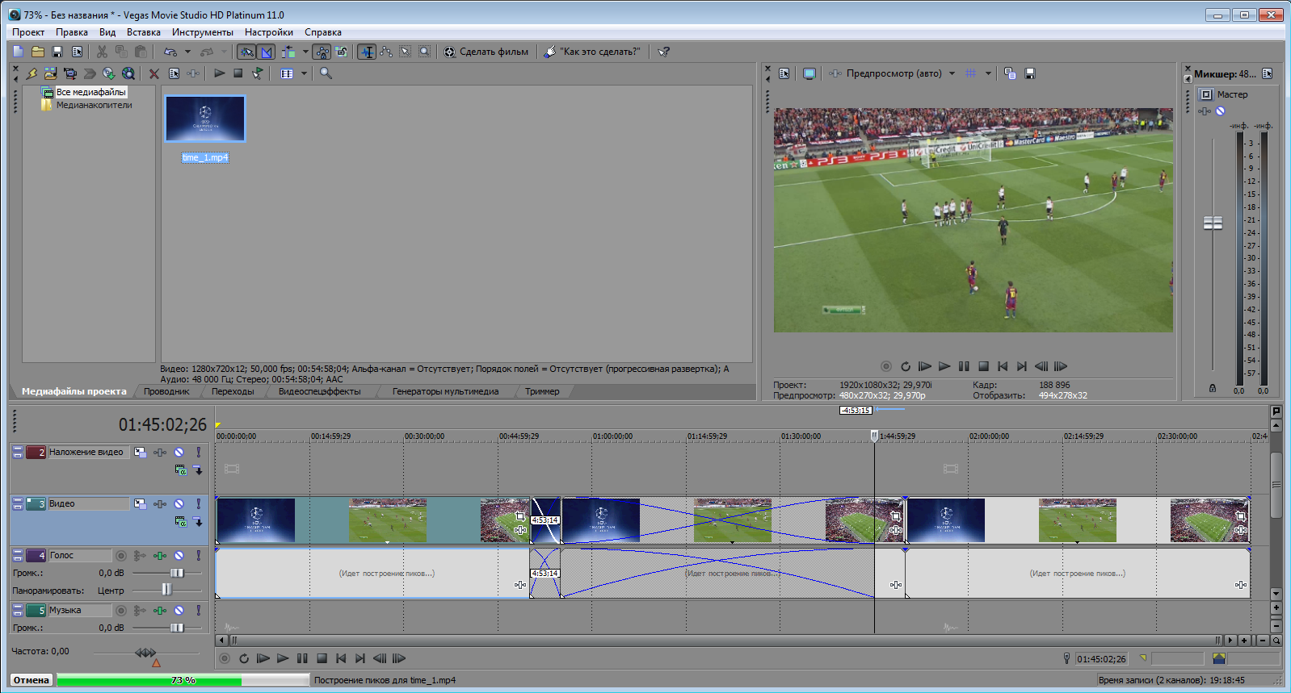Switch to the Переходы tab
The image size is (1291, 693).
click(x=233, y=391)
